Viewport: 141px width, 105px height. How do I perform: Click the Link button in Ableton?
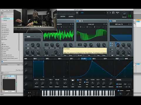(x=3, y=10)
